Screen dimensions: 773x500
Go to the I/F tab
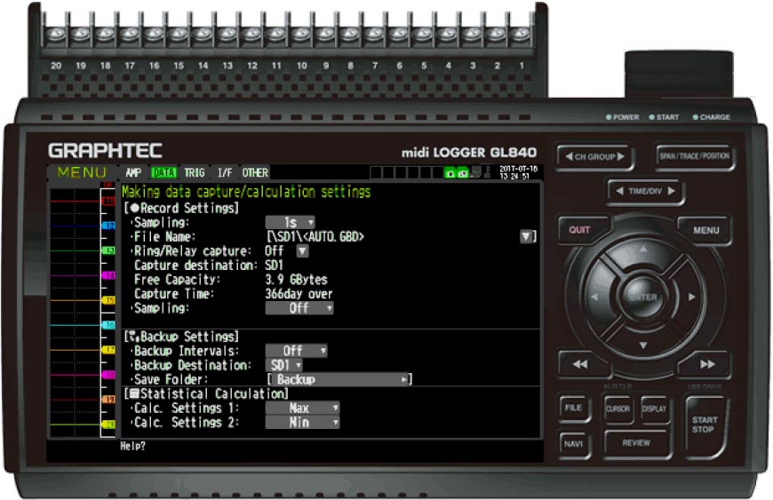[225, 173]
